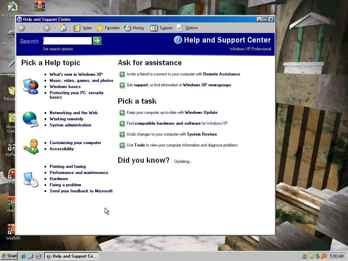
Task: Click the user-with-computer topic icon
Action: coord(31,86)
